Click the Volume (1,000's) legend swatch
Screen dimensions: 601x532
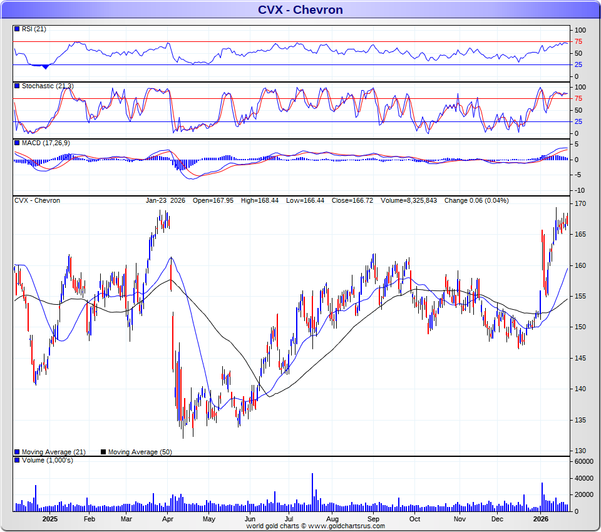tap(17, 460)
